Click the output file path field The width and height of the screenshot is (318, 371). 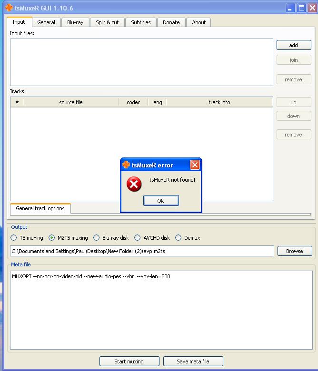tap(142, 251)
